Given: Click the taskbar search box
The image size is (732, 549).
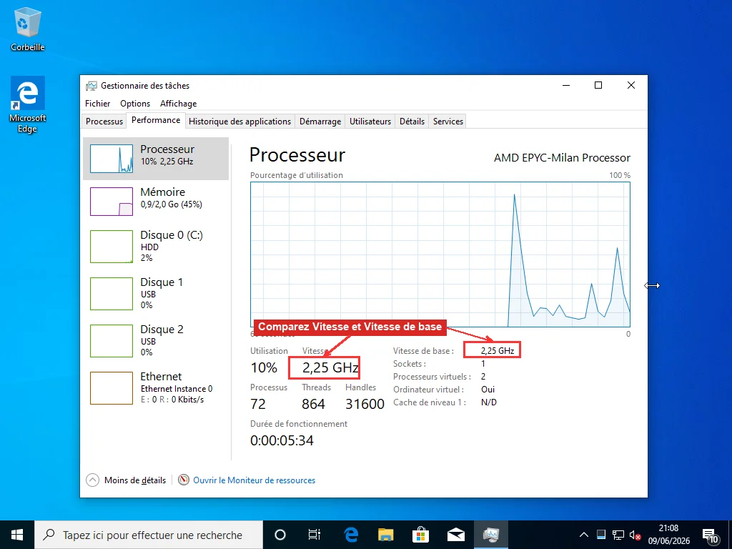Looking at the screenshot, I should (149, 535).
